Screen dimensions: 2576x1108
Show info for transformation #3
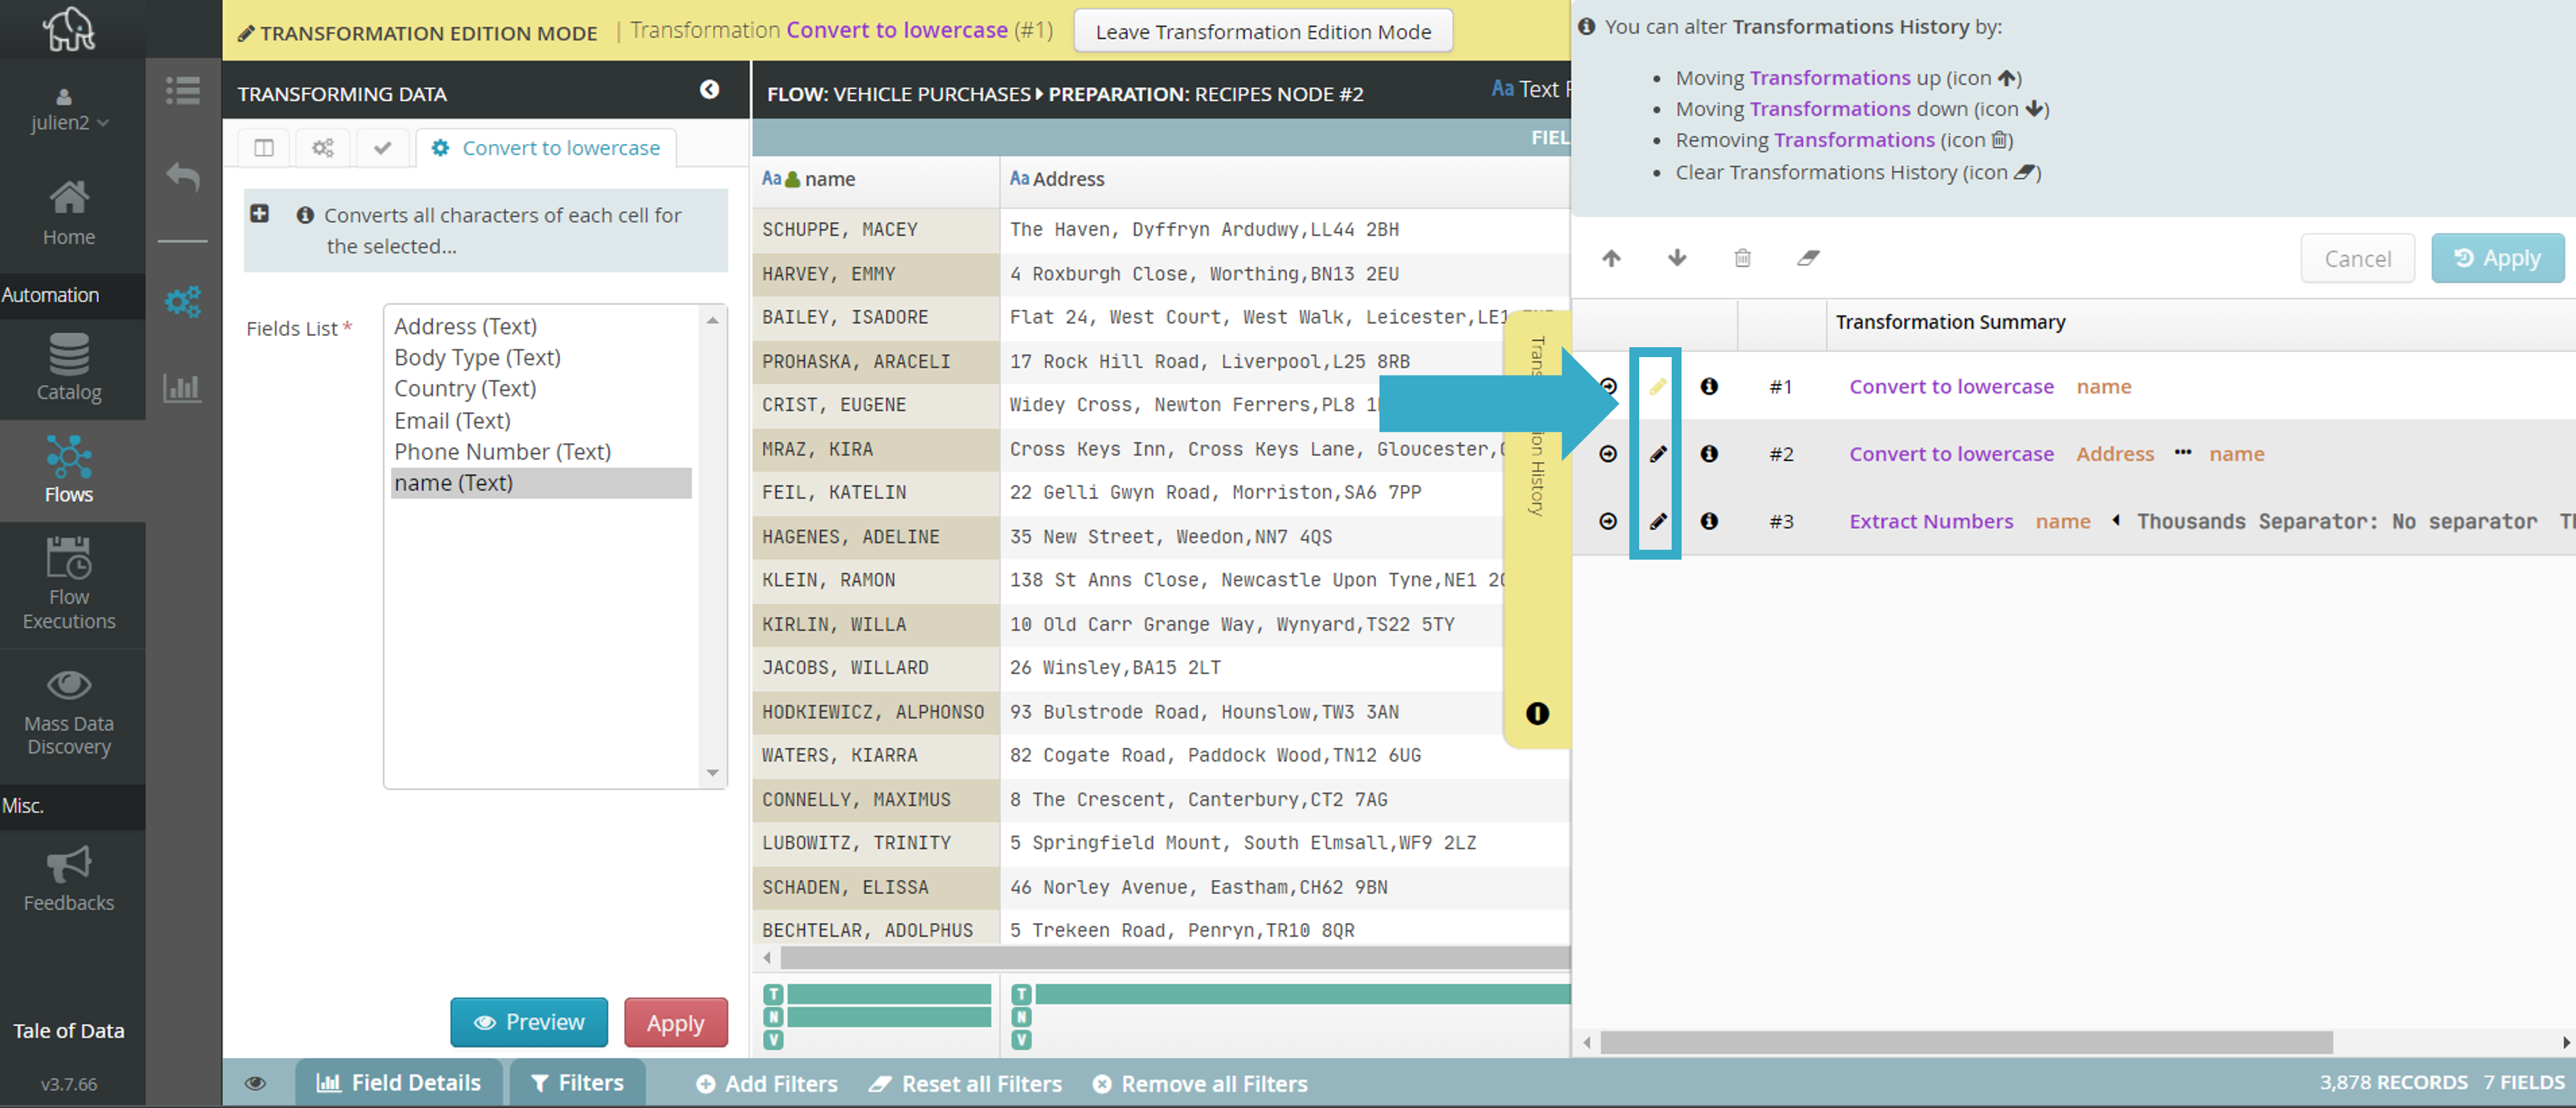(1709, 521)
